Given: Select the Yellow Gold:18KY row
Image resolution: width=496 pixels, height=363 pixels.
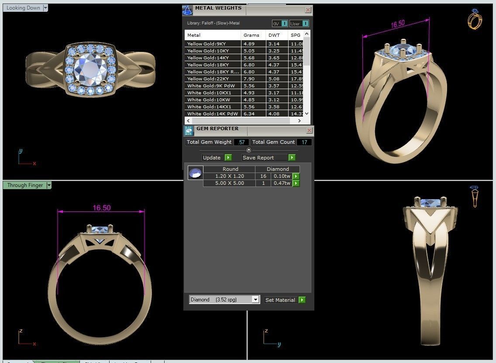Looking at the screenshot, I should tap(244, 65).
